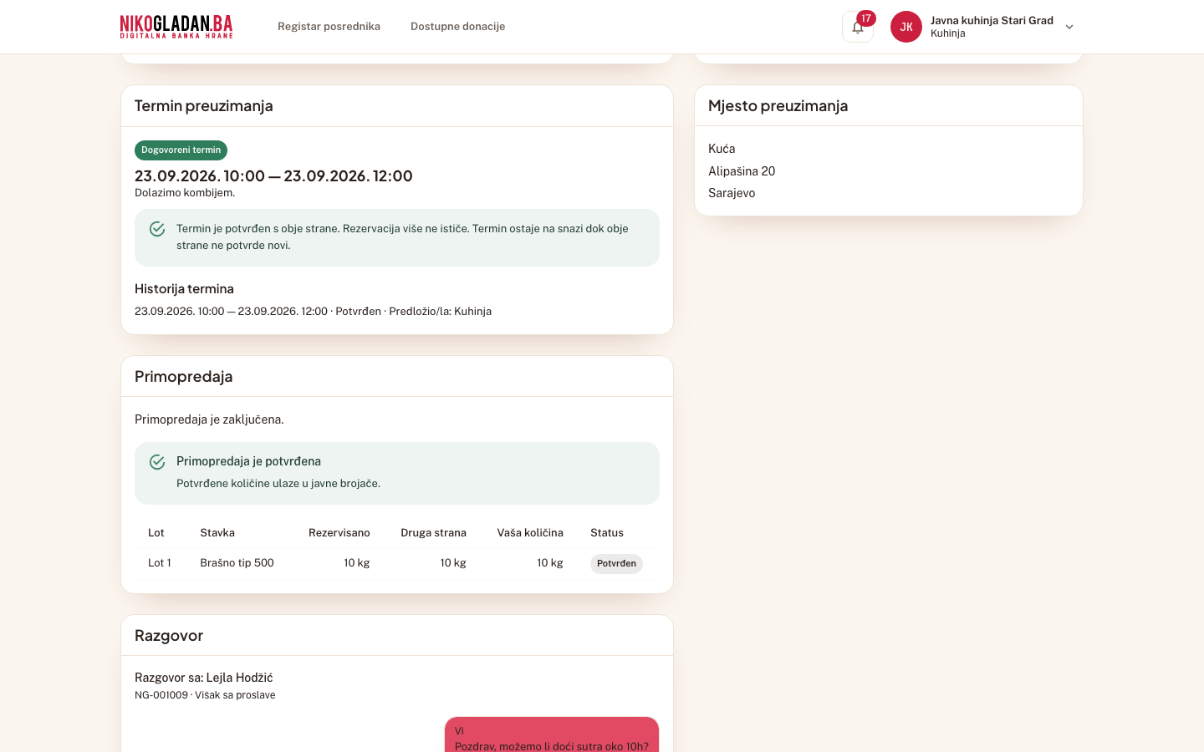
Task: Click the Primopredaja section heading
Action: pos(184,377)
